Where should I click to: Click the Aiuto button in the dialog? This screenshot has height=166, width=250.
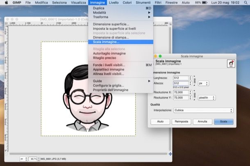[x=160, y=121]
